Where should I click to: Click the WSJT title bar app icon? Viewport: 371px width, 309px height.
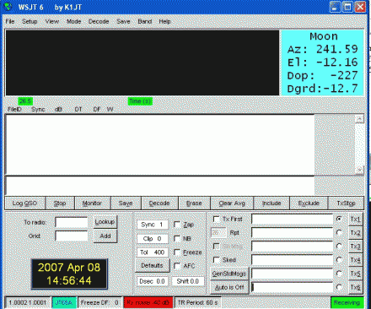8,7
